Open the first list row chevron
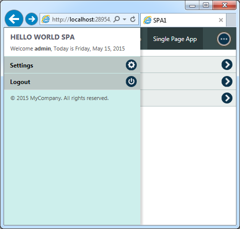Image resolution: width=240 pixels, height=229 pixels. point(227,64)
